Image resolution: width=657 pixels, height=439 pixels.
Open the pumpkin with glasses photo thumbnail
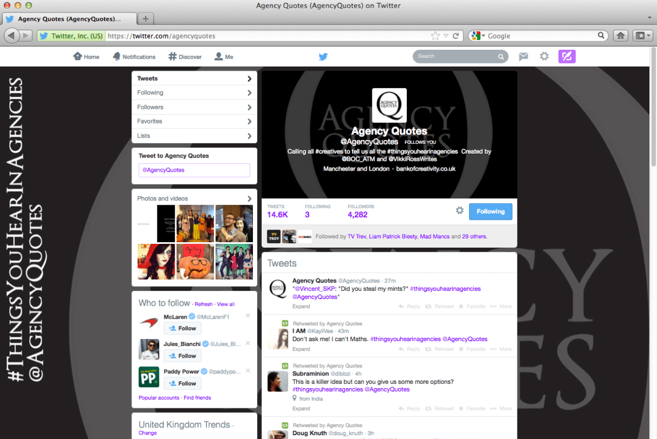click(194, 261)
